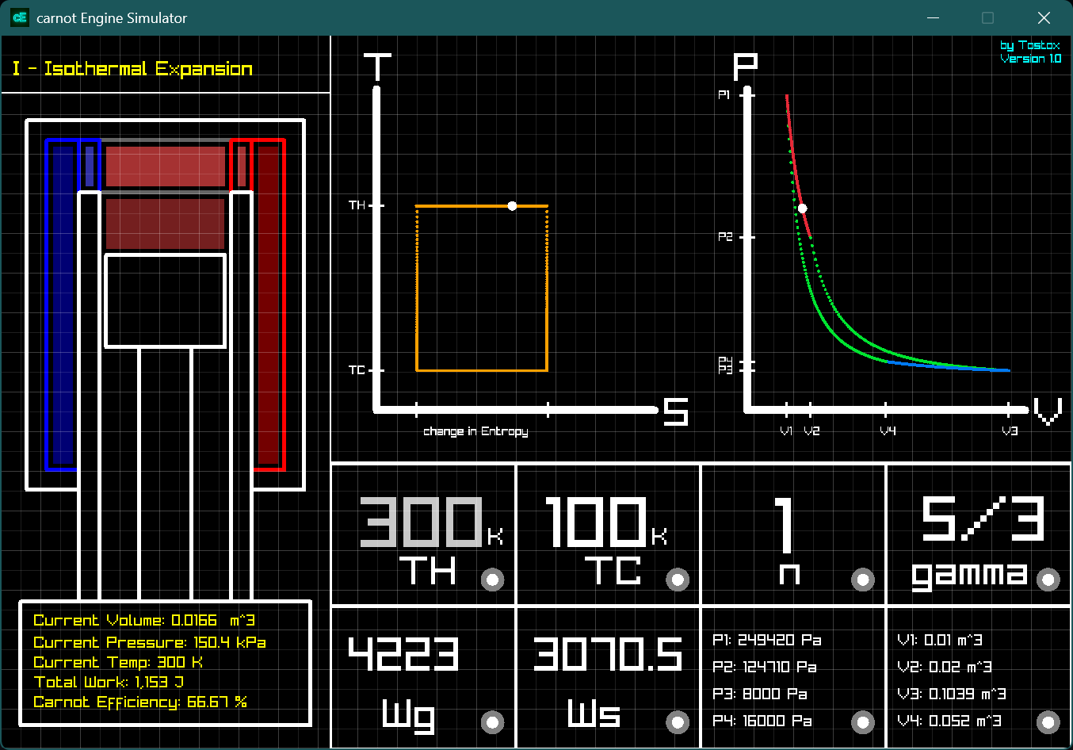The width and height of the screenshot is (1073, 750).
Task: Click 'Carnot Efficiency: 66.67 %' readout
Action: [x=140, y=702]
